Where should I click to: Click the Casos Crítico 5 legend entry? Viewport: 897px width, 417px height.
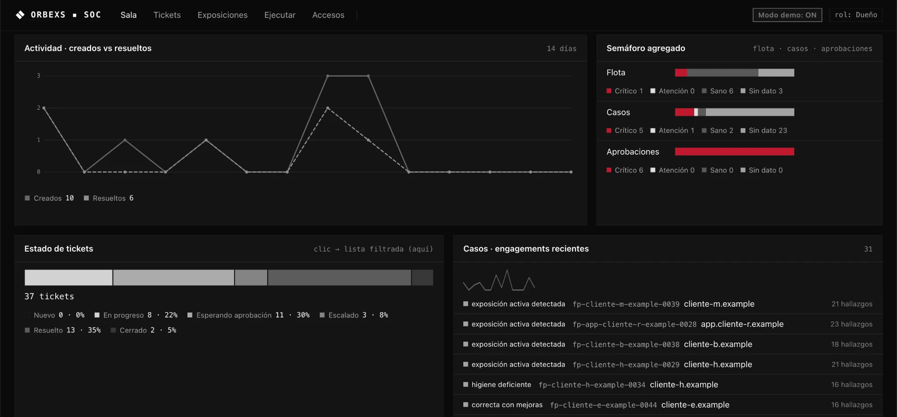point(625,130)
